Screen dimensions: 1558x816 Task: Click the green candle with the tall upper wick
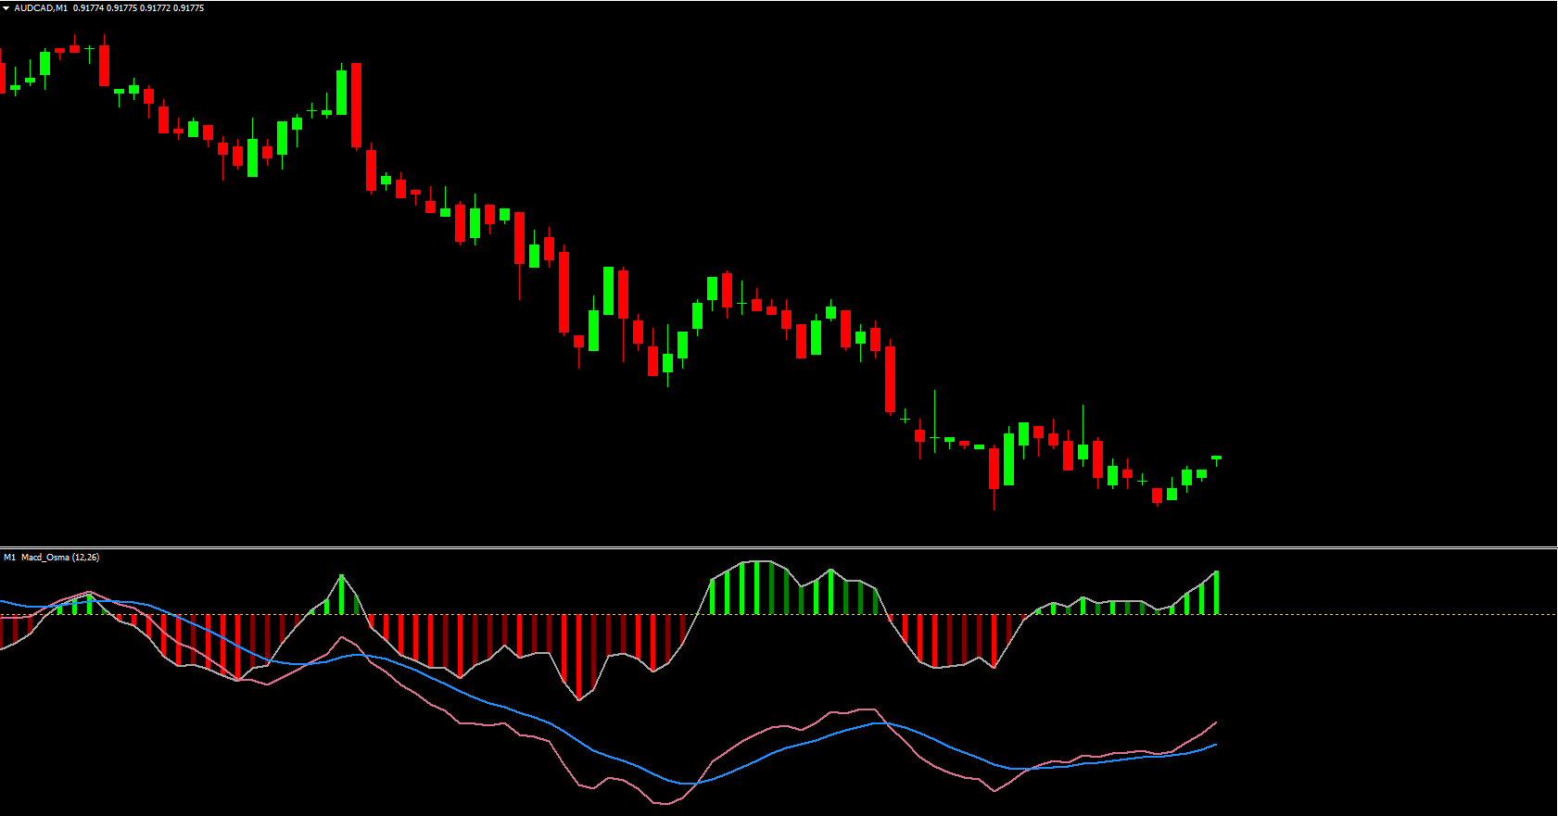[1083, 451]
